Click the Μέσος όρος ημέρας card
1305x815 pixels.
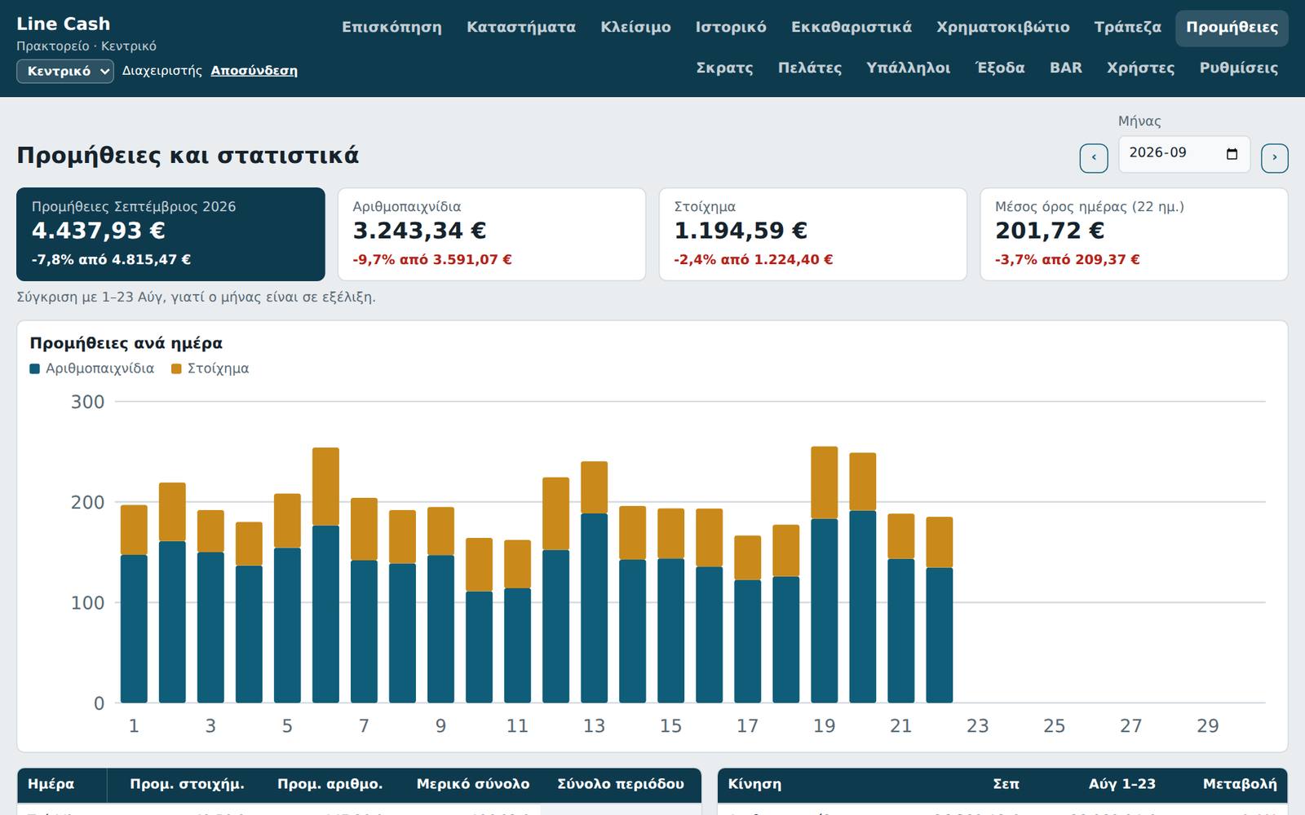pos(1134,235)
